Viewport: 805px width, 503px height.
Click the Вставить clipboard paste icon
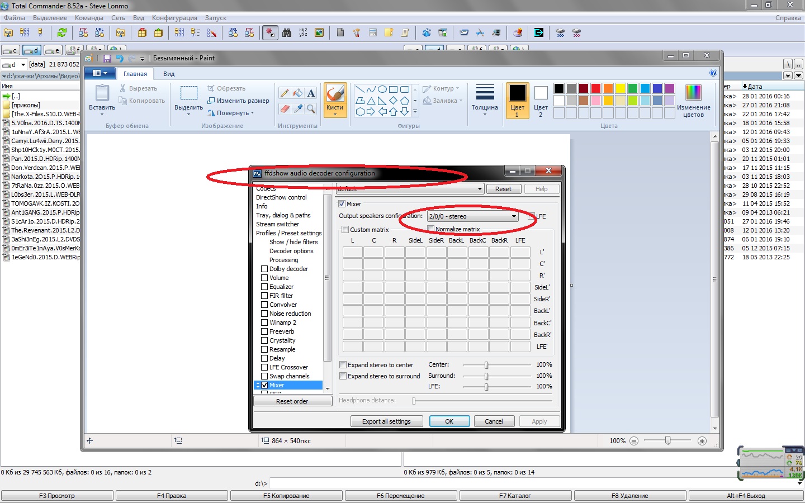[x=102, y=93]
